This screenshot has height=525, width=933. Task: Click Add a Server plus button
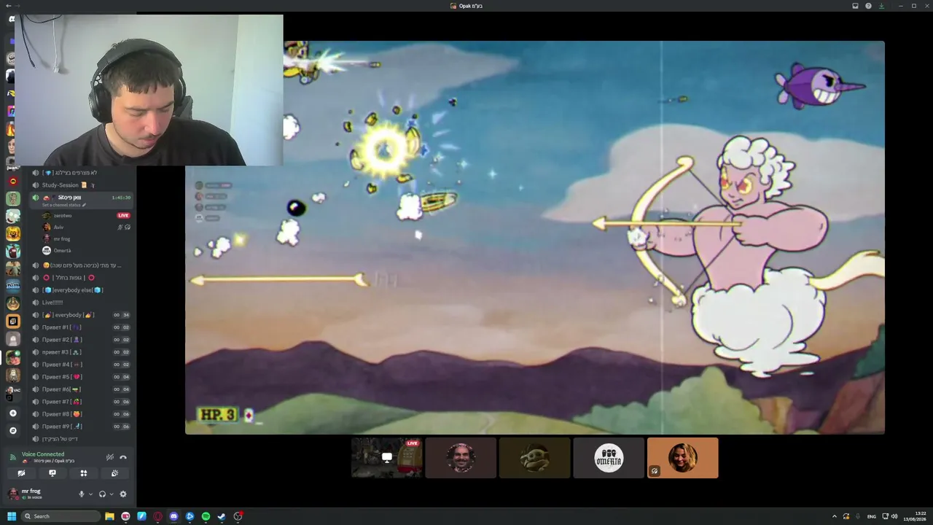click(x=12, y=413)
